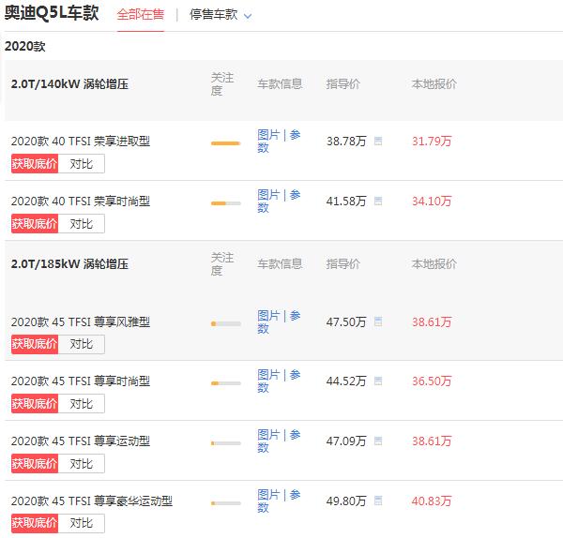Image resolution: width=563 pixels, height=538 pixels.
Task: Open 参数 link for 45 TFSI 尊享时尚型
Action: point(295,375)
